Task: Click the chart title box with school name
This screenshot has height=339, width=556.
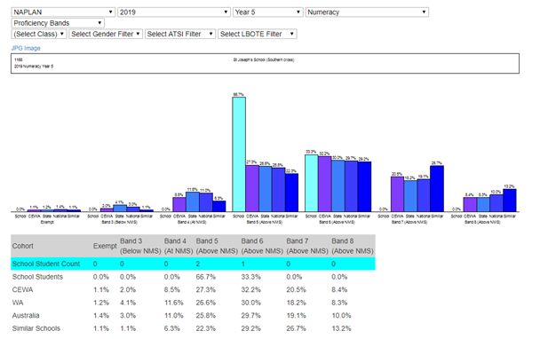Action: tap(265, 63)
